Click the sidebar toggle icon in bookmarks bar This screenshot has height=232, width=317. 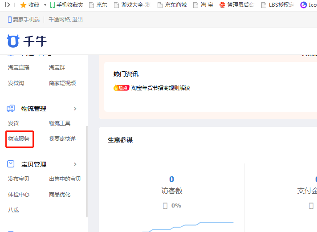point(8,4)
